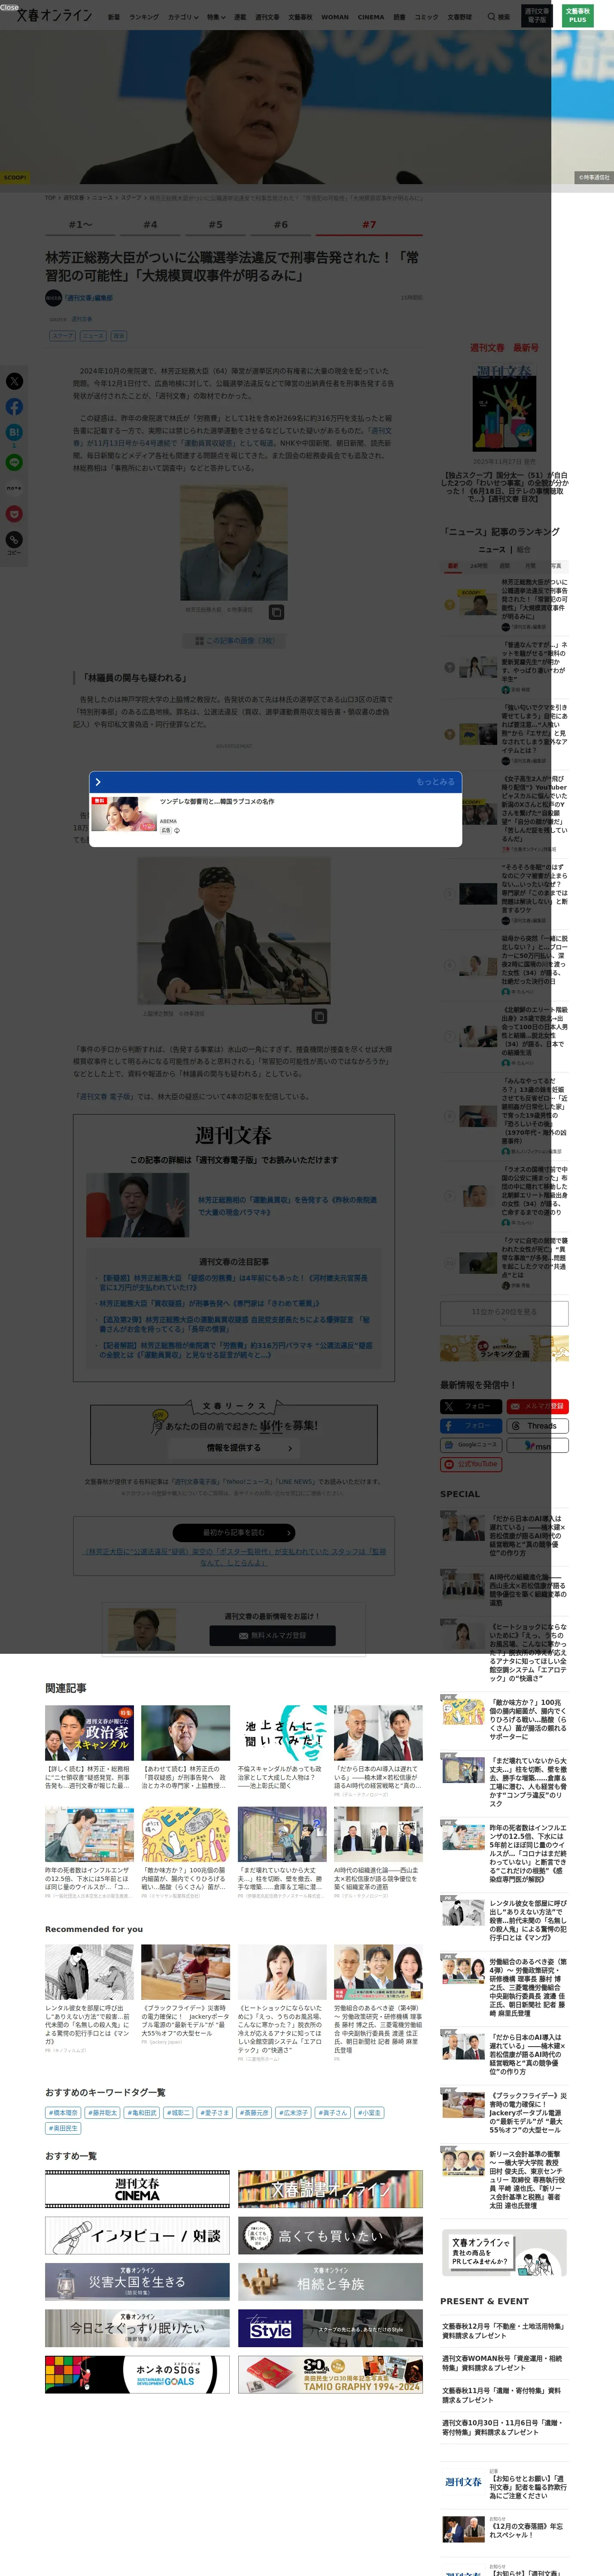Screen dimensions: 614x2576
Task: Open the Style banner
Action: click(330, 2328)
